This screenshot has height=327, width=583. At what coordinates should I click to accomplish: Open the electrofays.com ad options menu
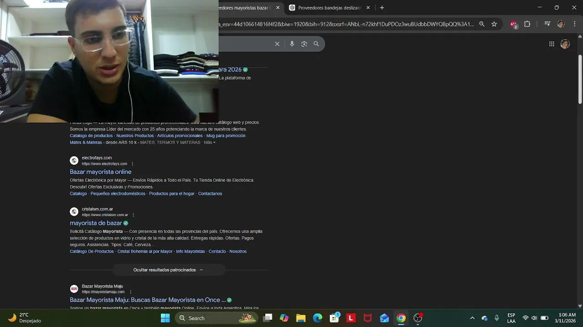(133, 164)
